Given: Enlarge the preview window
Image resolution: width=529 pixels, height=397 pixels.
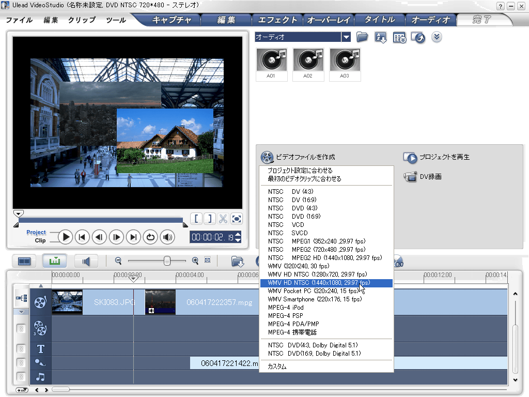Looking at the screenshot, I should tap(237, 219).
